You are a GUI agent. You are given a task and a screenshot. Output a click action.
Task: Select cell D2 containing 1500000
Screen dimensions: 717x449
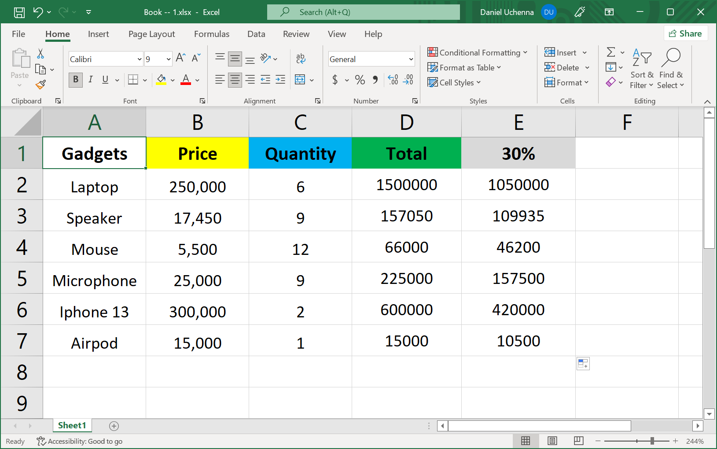406,185
